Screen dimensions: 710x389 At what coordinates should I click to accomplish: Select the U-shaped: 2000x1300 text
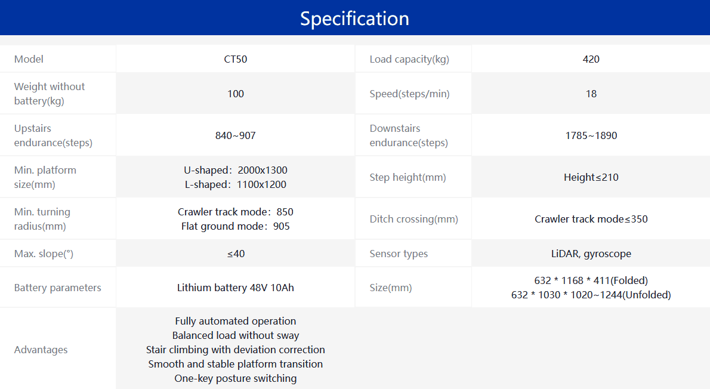[236, 170]
